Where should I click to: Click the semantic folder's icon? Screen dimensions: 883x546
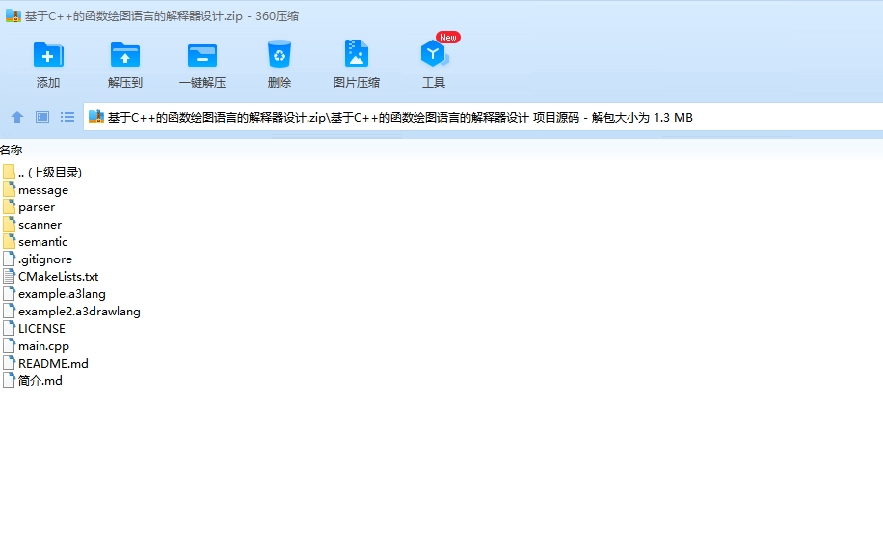pyautogui.click(x=9, y=242)
